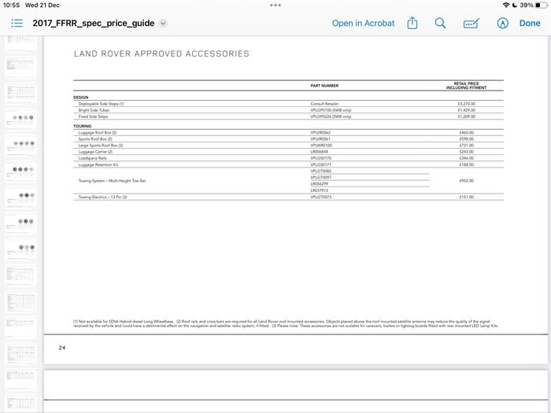Toggle the markup pen icon
The width and height of the screenshot is (551, 413).
502,23
